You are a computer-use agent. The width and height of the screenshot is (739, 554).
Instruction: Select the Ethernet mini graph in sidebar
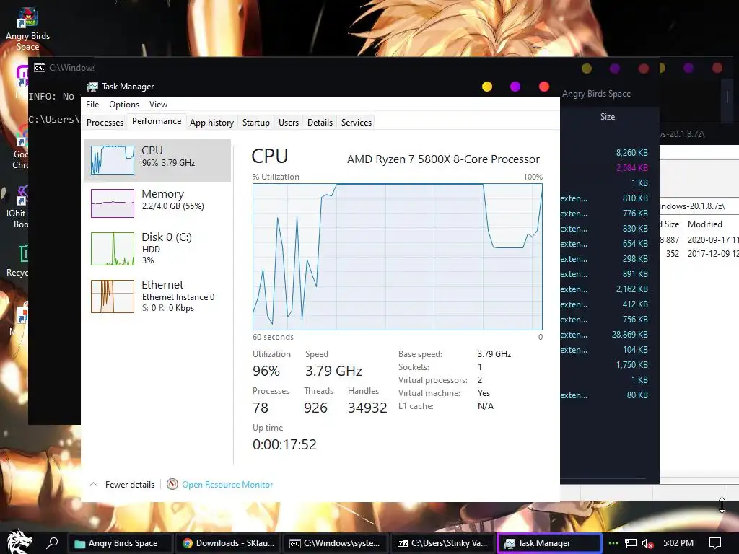pyautogui.click(x=112, y=296)
